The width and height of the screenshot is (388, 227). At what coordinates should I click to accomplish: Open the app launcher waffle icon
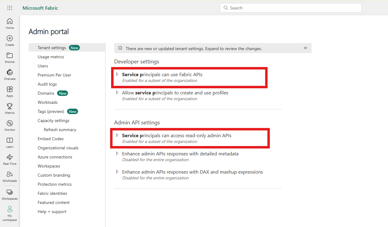[10, 8]
